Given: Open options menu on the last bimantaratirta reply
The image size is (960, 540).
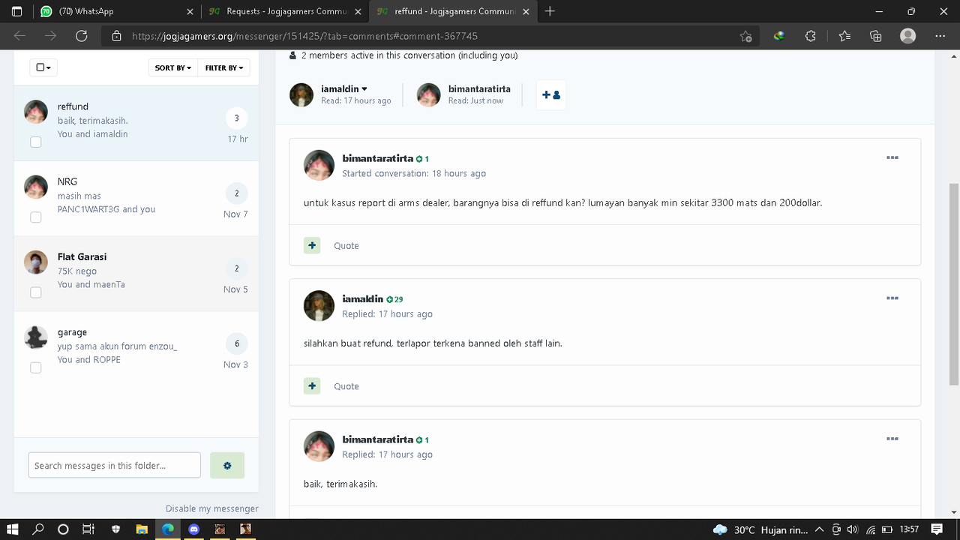Looking at the screenshot, I should tap(892, 439).
